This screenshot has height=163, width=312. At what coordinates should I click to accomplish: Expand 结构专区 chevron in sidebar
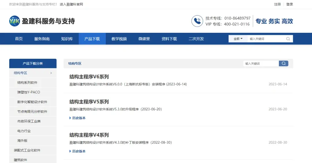pos(51,73)
